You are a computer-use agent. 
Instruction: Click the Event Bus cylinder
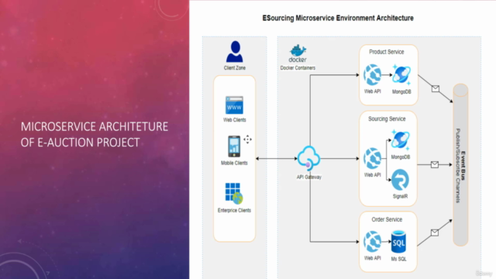point(460,165)
